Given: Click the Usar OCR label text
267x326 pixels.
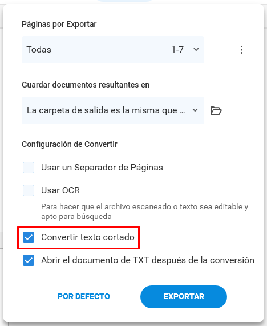Looking at the screenshot, I should tap(60, 190).
